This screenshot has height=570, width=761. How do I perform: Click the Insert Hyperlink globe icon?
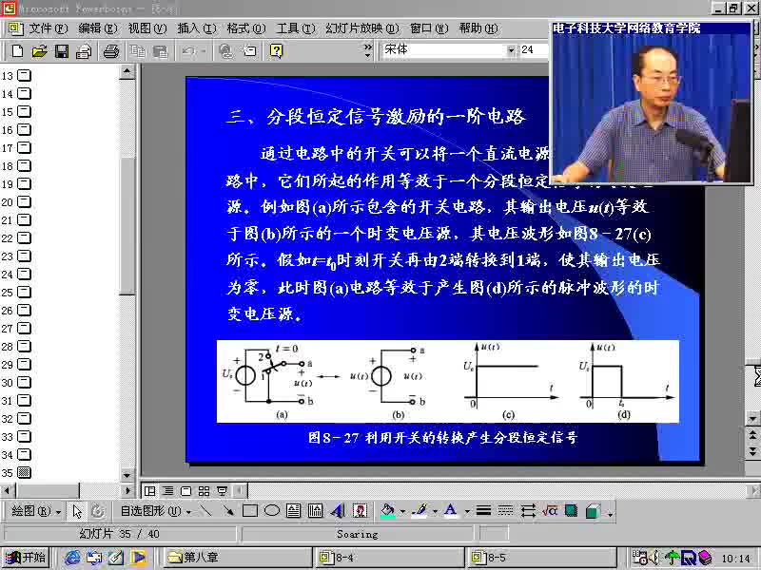tap(225, 51)
